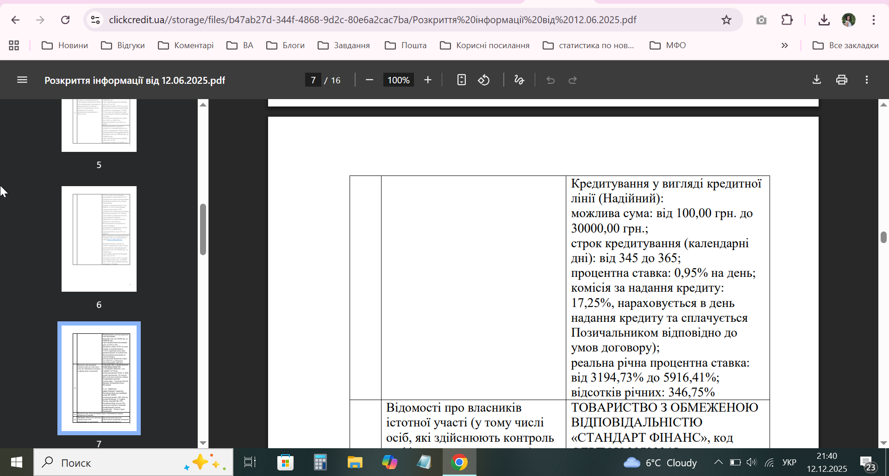The width and height of the screenshot is (889, 476).
Task: Open the 6°C Cloudy weather widget
Action: pyautogui.click(x=660, y=463)
